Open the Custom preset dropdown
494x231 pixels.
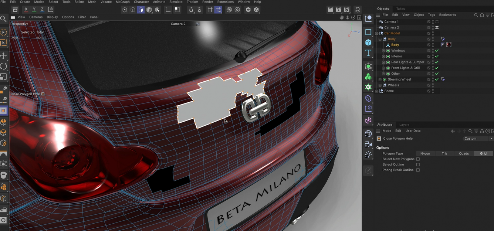pyautogui.click(x=478, y=139)
